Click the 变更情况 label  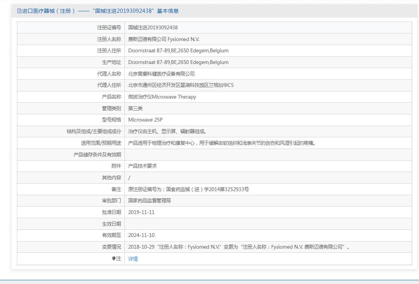[x=111, y=247]
